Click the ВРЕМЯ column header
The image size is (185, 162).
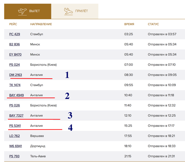pyautogui.click(x=129, y=24)
